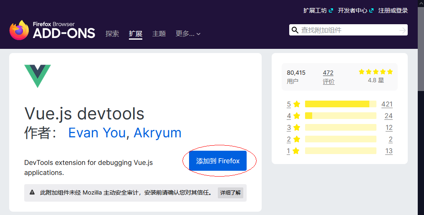
Task: Click the warning triangle icon in notice
Action: coord(32,192)
